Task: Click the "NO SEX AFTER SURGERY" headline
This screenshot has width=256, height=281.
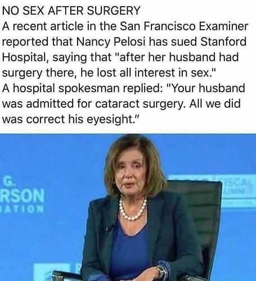Action: (71, 10)
